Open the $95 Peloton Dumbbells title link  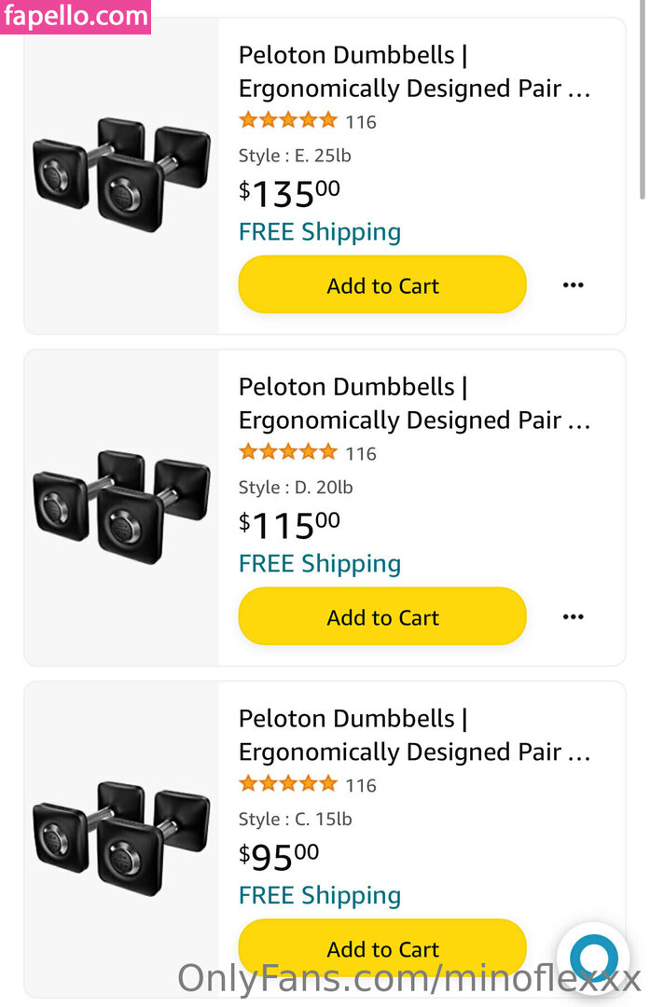coord(414,736)
